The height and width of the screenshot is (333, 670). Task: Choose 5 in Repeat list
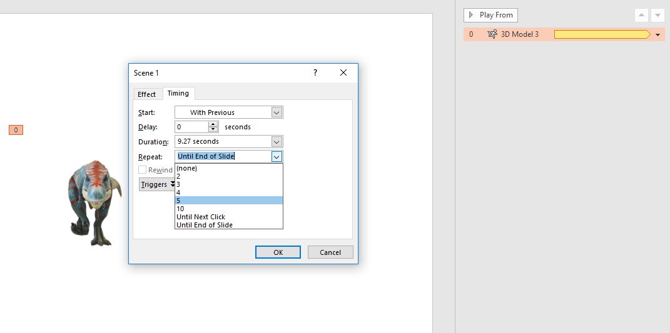coord(228,200)
